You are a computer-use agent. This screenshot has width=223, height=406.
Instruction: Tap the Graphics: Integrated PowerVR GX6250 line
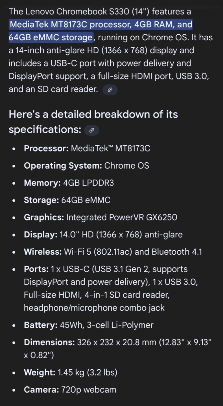pyautogui.click(x=100, y=217)
